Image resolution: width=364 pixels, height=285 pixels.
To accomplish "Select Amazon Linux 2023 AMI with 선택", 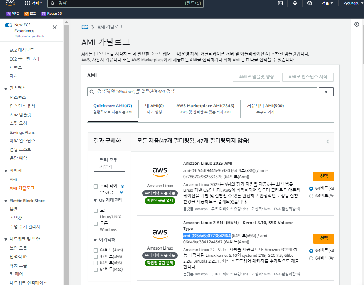I will click(x=324, y=177).
